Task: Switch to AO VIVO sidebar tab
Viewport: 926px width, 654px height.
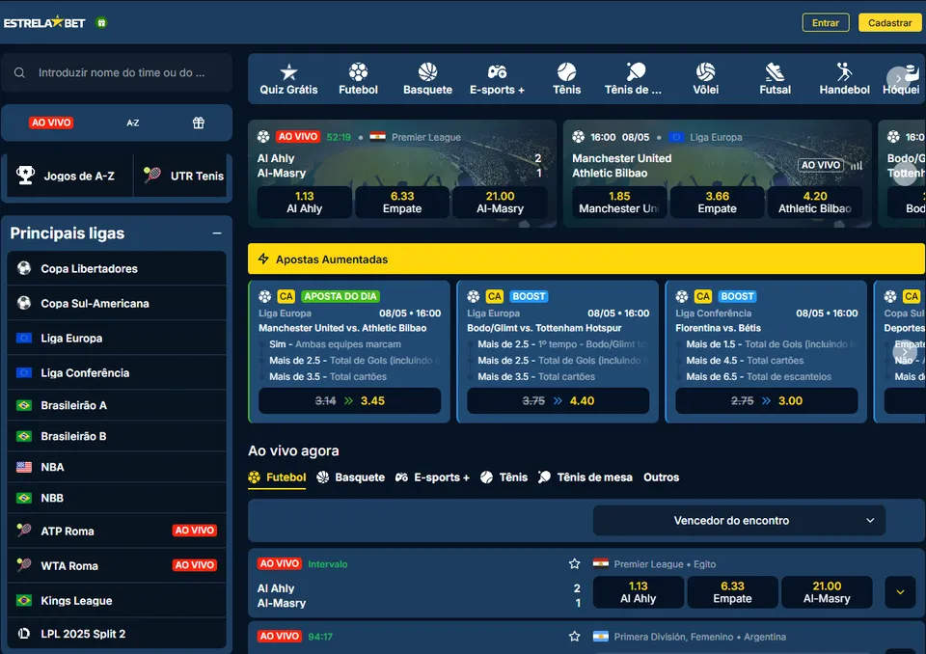Action: pos(51,123)
